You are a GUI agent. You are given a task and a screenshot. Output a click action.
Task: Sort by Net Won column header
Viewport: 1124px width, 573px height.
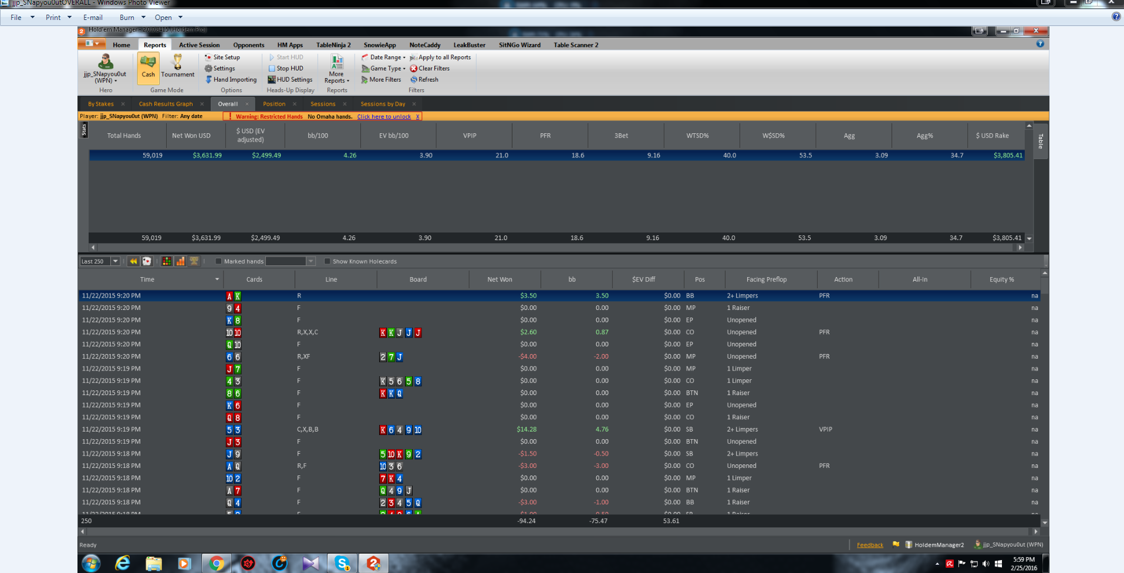click(x=500, y=279)
